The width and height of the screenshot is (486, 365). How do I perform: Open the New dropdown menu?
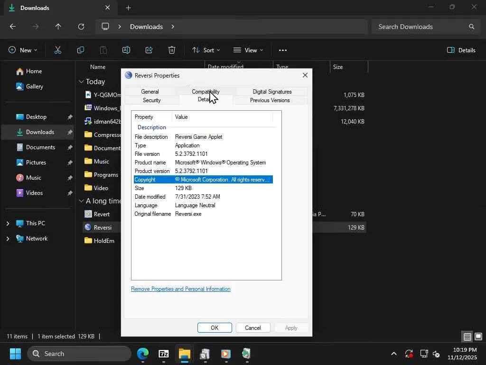pyautogui.click(x=23, y=50)
